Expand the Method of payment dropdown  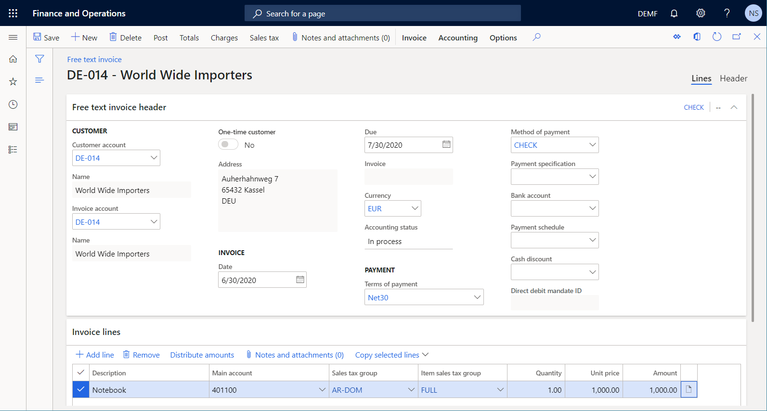pyautogui.click(x=592, y=145)
